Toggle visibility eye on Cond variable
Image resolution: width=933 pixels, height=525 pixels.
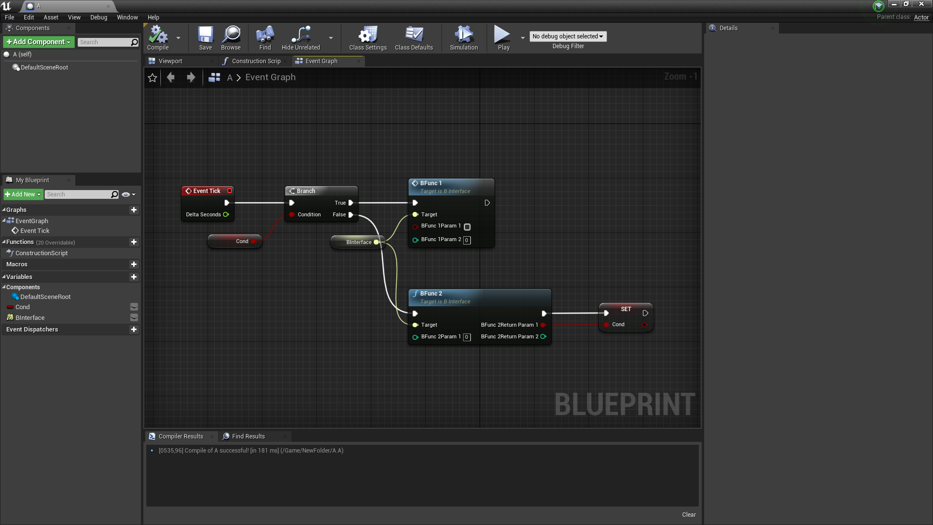click(x=134, y=307)
